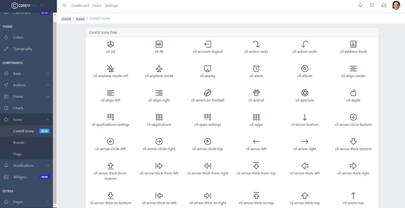This screenshot has width=405, height=208.
Task: Select the cil-arrow-thick-from-top icon
Action: (x=256, y=166)
